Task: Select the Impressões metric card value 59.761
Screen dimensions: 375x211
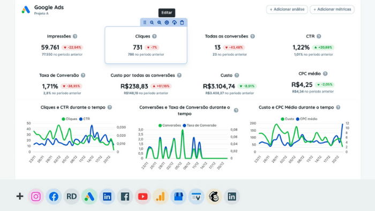Action: pyautogui.click(x=50, y=47)
